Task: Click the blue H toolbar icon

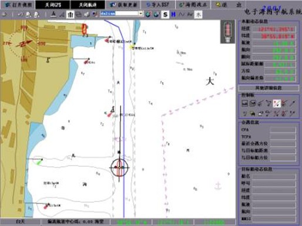Action: tap(173, 15)
